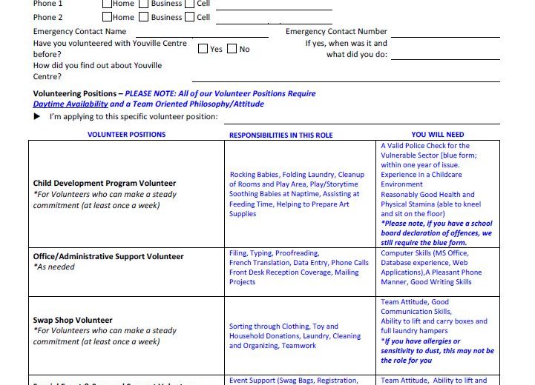The width and height of the screenshot is (535, 385).
Task: Select the Child Development Program Volunteer title
Action: [105, 183]
